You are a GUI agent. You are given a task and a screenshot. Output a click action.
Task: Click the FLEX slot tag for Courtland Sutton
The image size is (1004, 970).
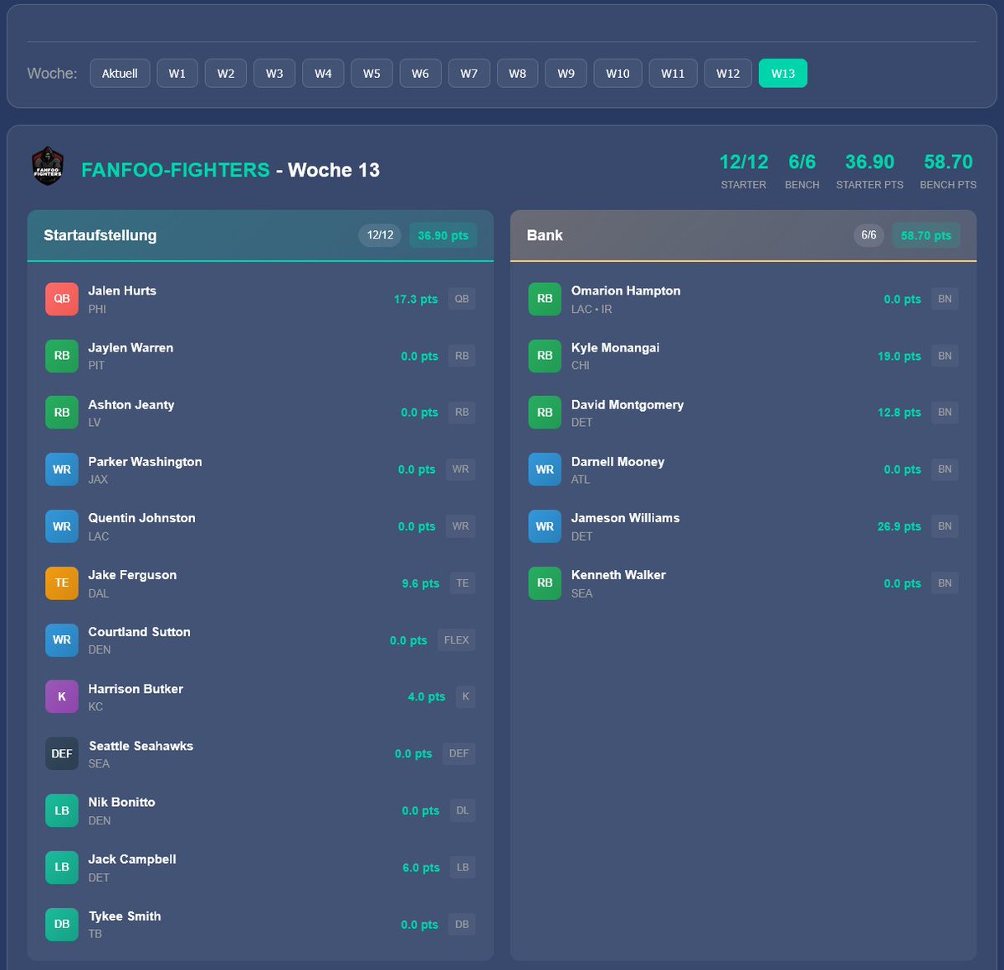click(457, 640)
